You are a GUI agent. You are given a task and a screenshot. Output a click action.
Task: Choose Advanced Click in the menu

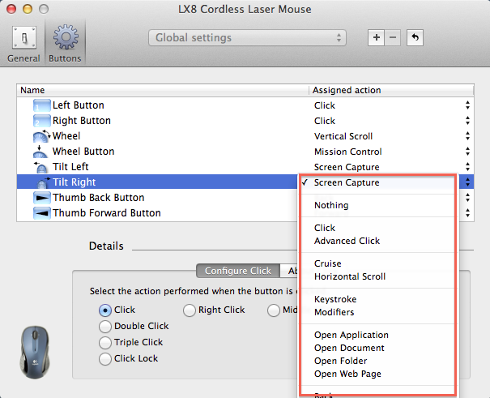pos(377,241)
